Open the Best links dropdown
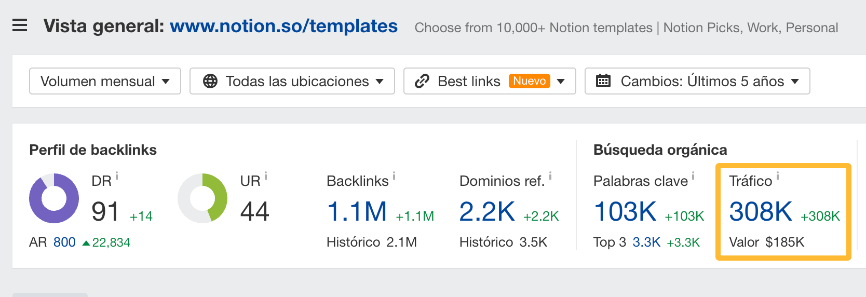The height and width of the screenshot is (297, 866). point(490,81)
